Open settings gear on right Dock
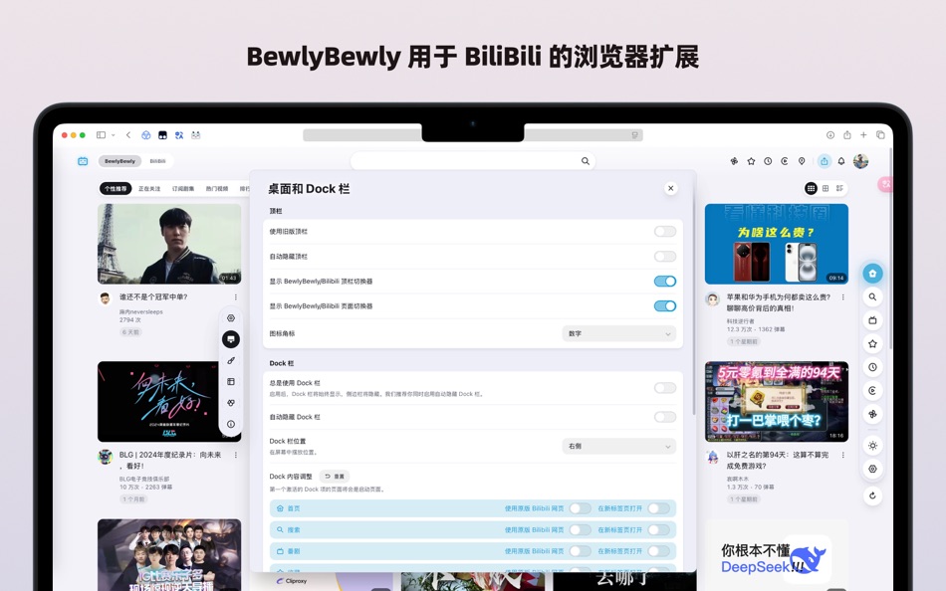This screenshot has height=591, width=946. coord(872,469)
